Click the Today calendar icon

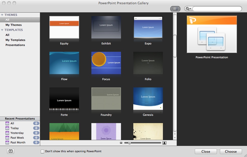pyautogui.click(x=7, y=128)
